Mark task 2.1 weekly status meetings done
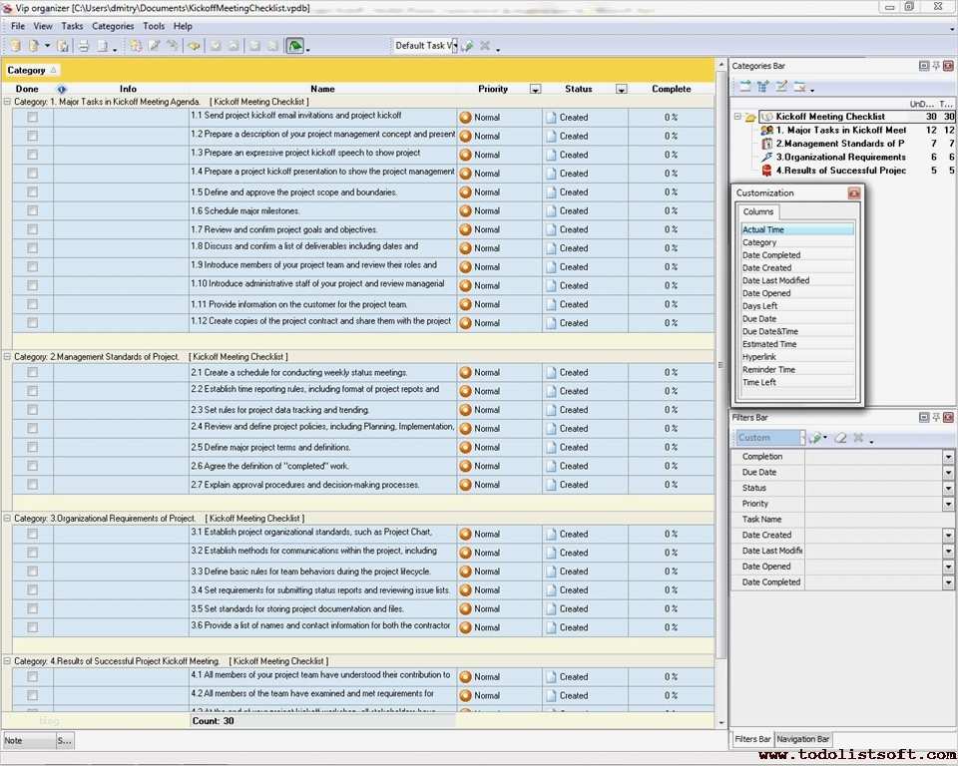Screen dimensions: 958x766 click(x=32, y=372)
